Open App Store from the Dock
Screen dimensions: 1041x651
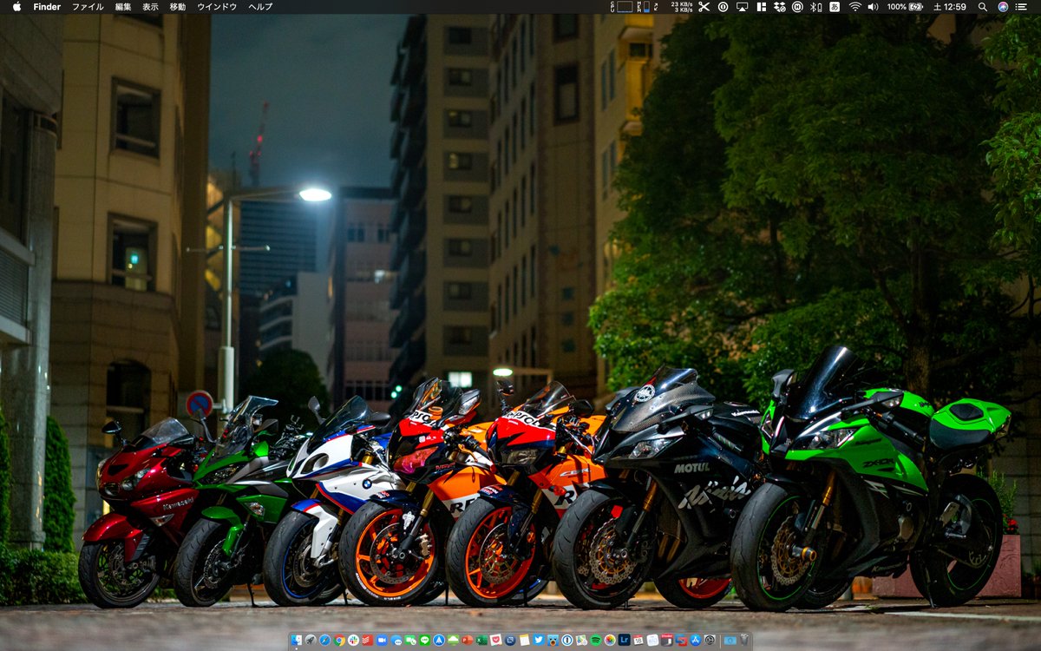695,640
